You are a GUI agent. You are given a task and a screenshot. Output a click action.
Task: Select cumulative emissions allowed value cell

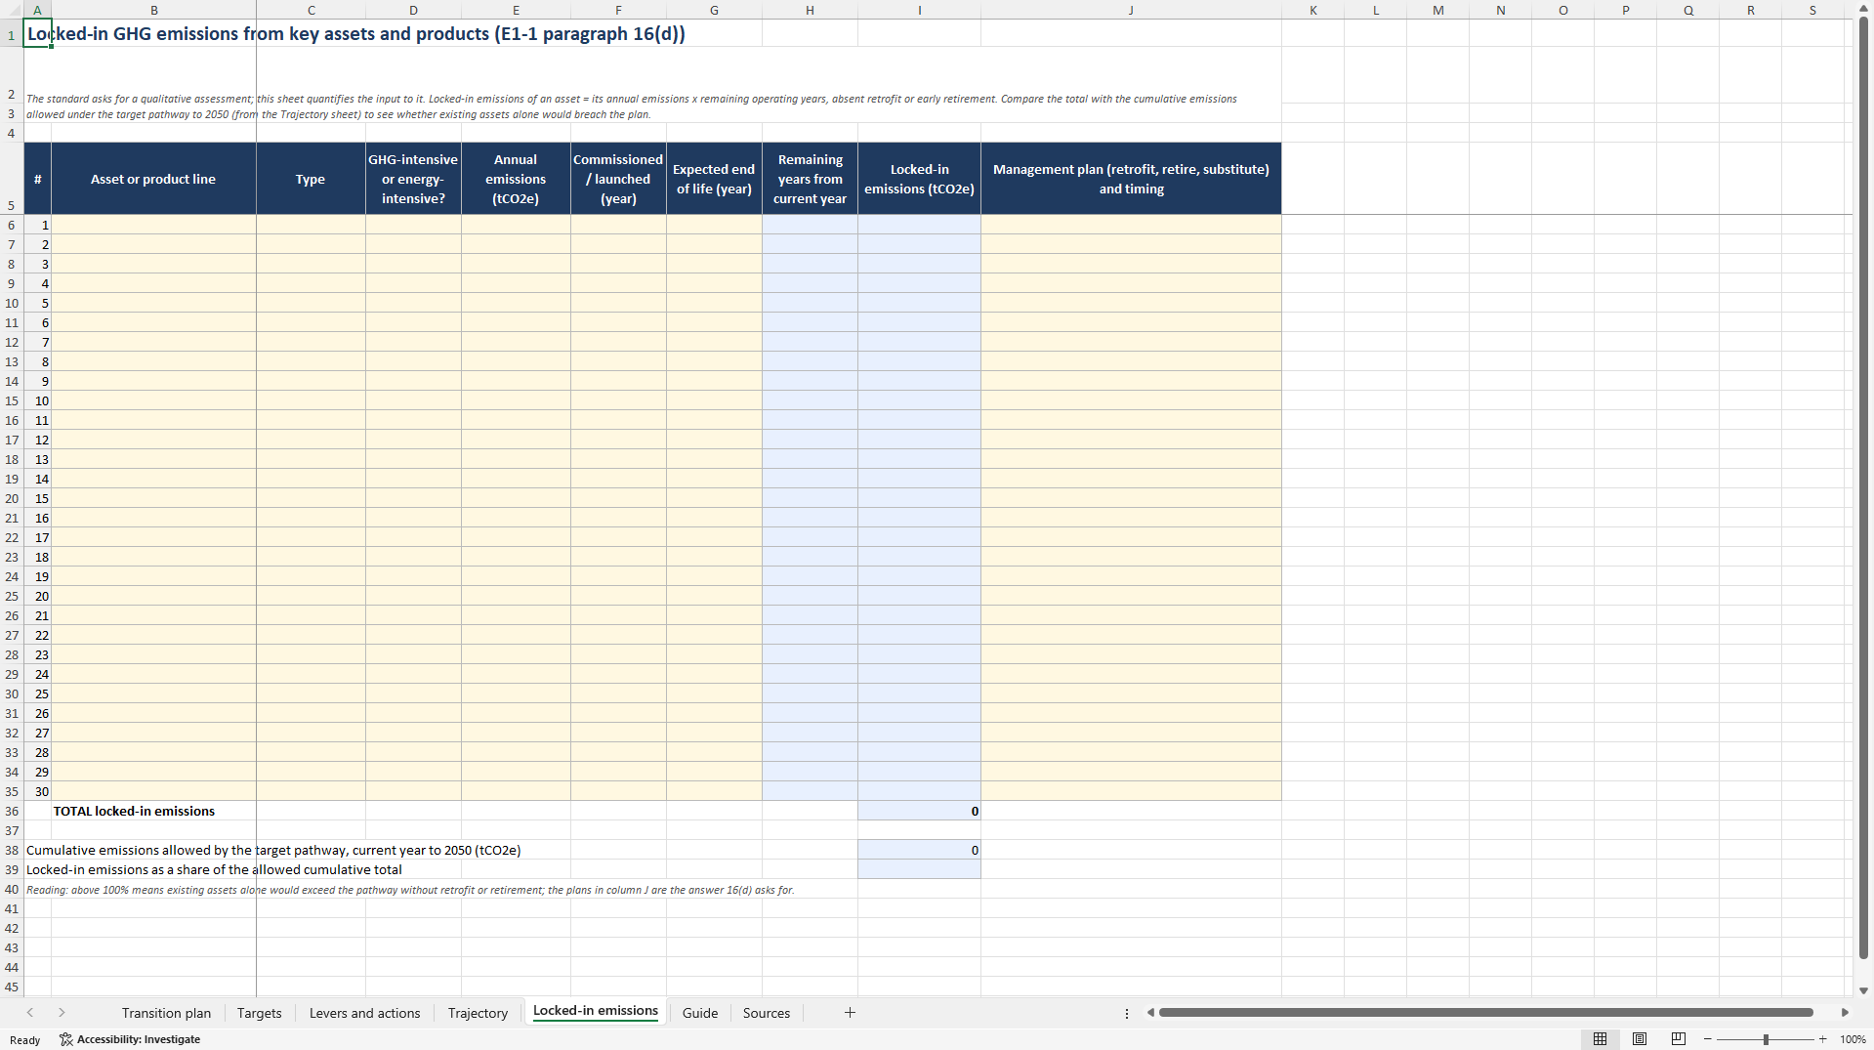point(919,850)
